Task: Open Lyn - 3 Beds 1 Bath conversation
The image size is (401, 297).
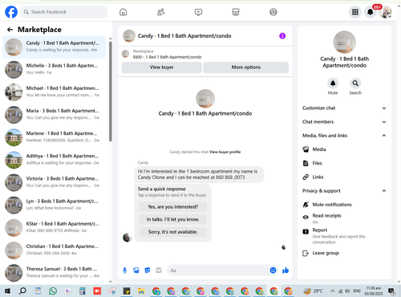Action: [54, 205]
